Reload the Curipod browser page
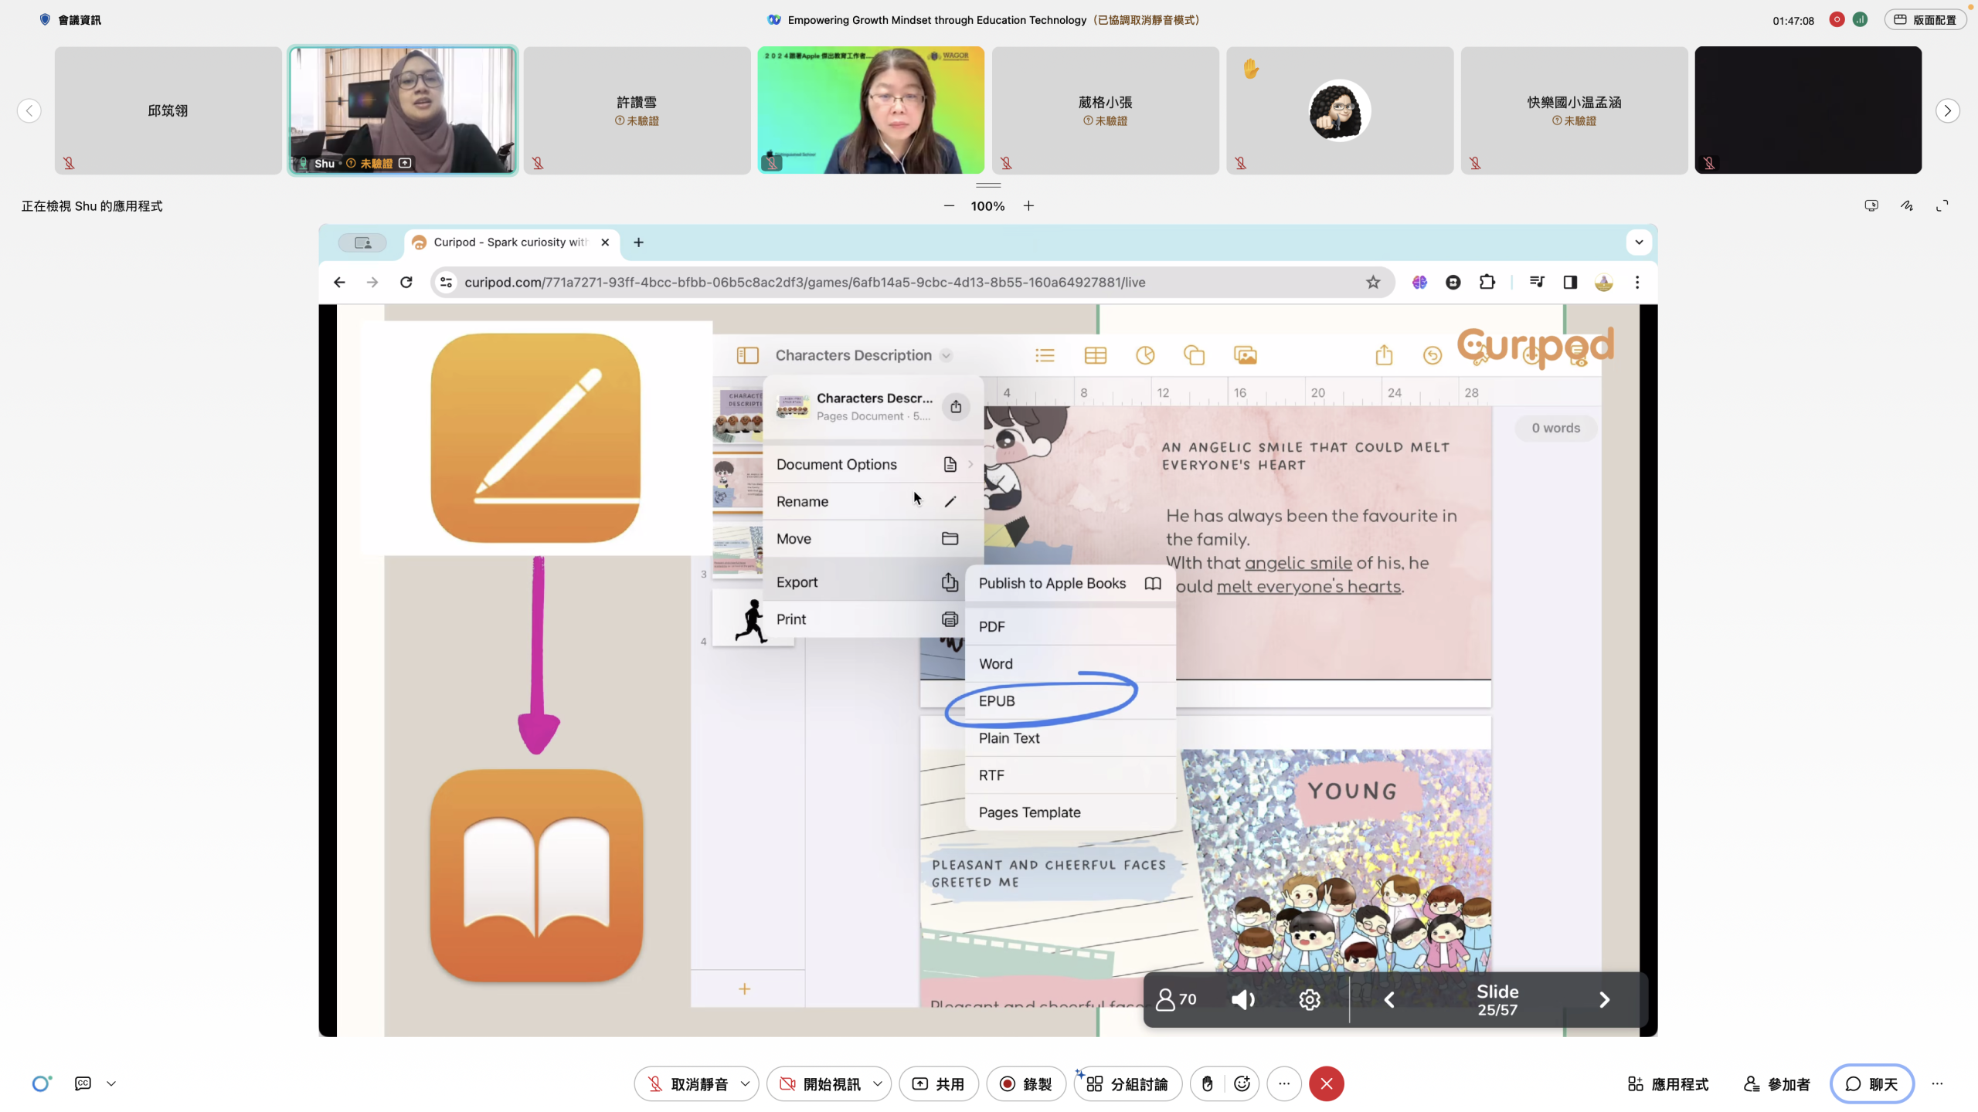The image size is (1978, 1112). tap(406, 282)
